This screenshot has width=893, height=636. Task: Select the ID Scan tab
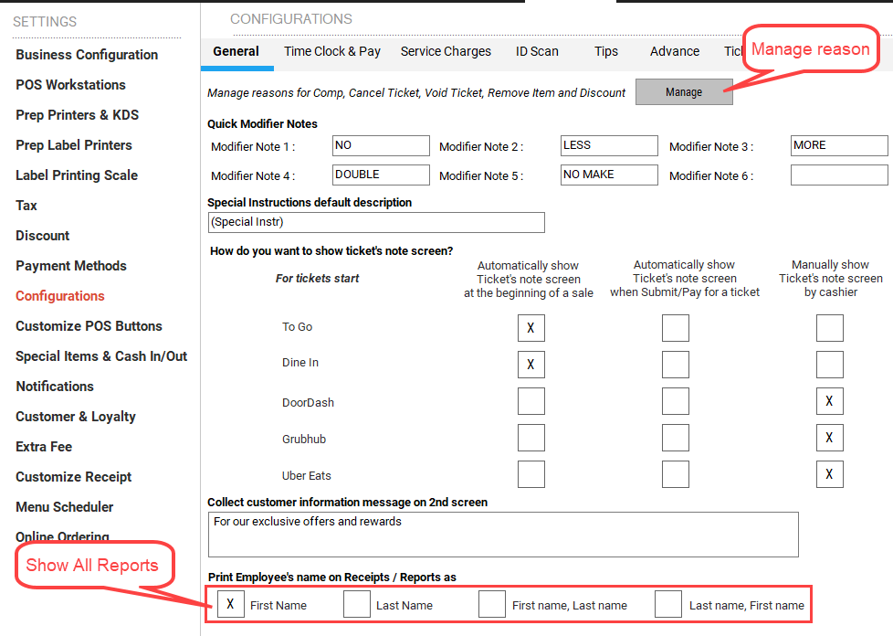coord(537,51)
